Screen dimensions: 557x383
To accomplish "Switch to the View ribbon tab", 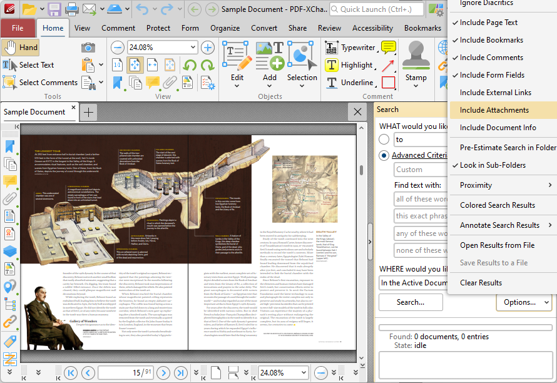I will tap(82, 28).
